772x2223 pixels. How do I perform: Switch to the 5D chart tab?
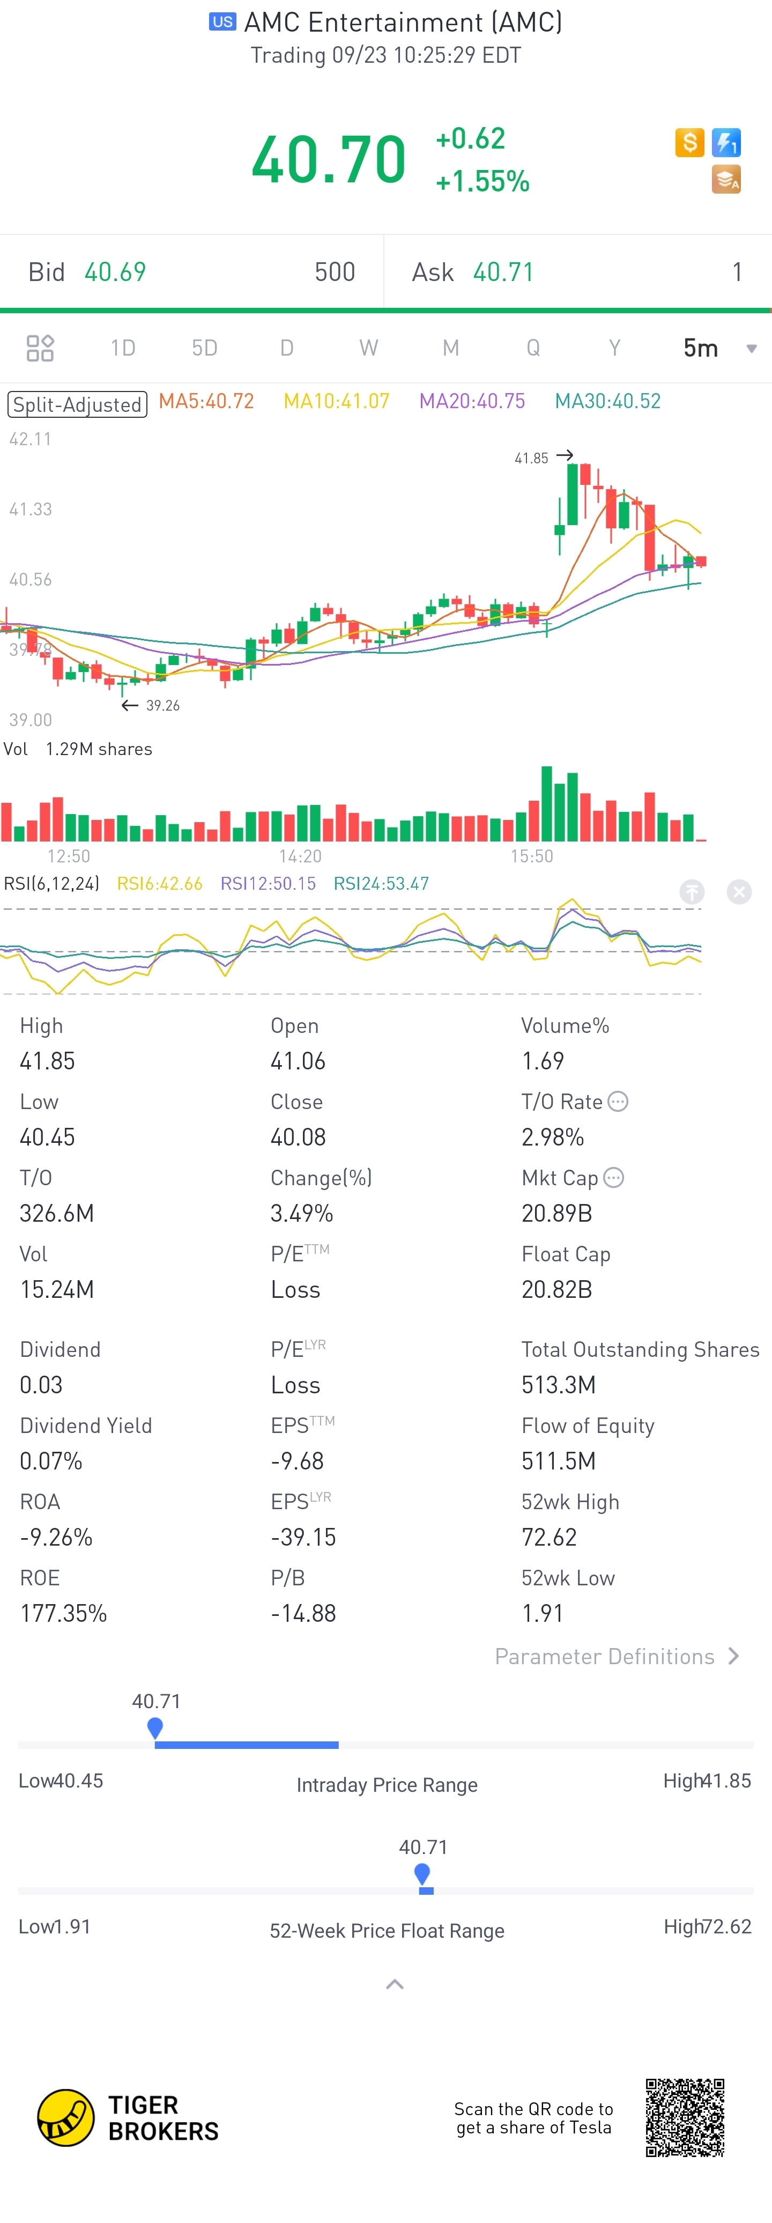(x=204, y=348)
